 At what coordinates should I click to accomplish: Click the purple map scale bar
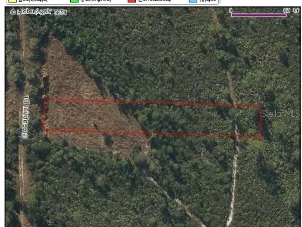[x=258, y=15]
